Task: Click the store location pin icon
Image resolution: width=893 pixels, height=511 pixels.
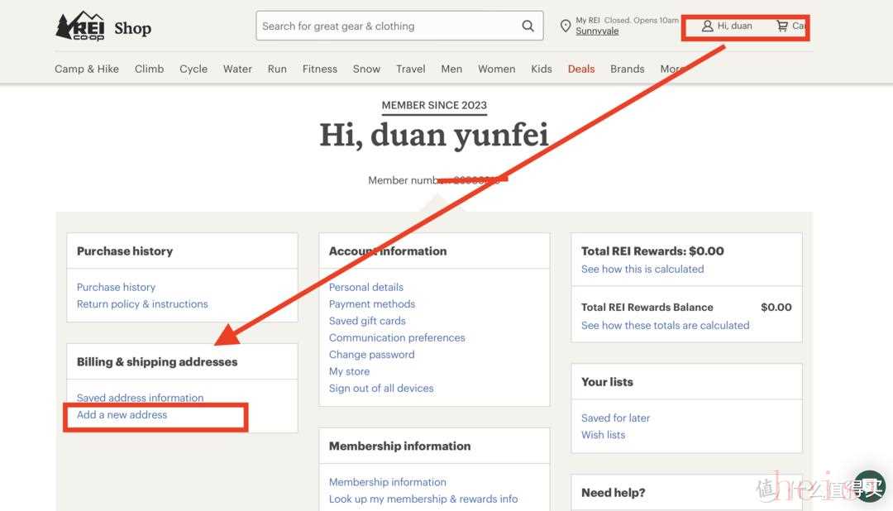Action: click(565, 26)
